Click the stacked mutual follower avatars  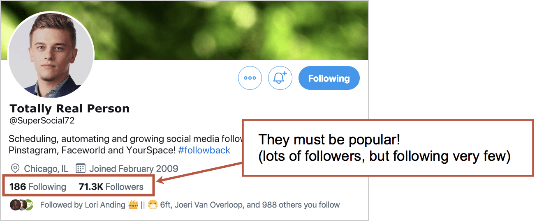pyautogui.click(x=21, y=205)
